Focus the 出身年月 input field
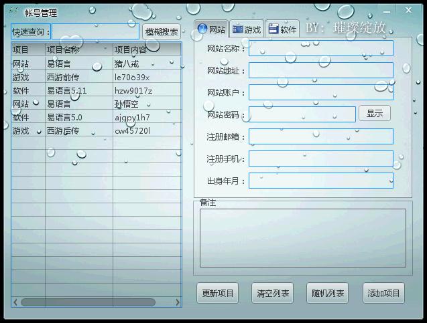 321,181
